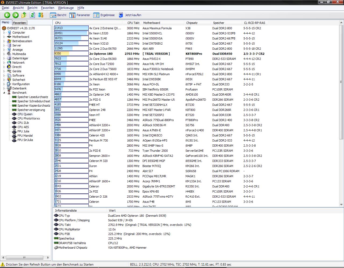Click the 16721 score bar
This screenshot has width=344, height=268.
pos(71,38)
